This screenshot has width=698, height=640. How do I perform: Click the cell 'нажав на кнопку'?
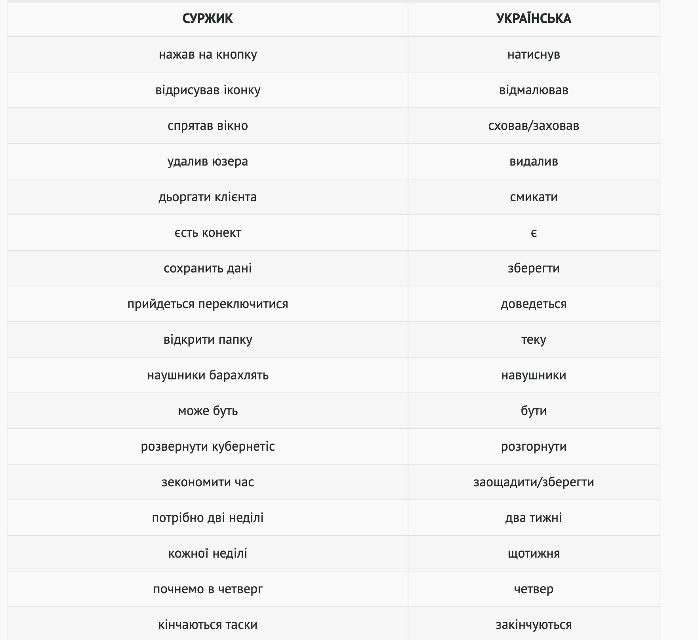208,54
